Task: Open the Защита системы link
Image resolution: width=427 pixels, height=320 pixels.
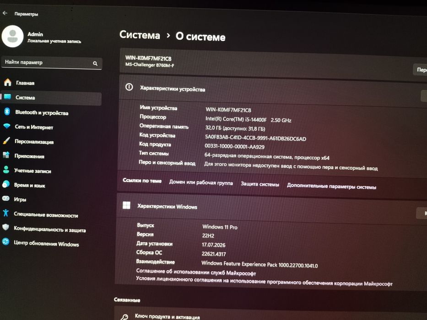Action: [x=260, y=184]
